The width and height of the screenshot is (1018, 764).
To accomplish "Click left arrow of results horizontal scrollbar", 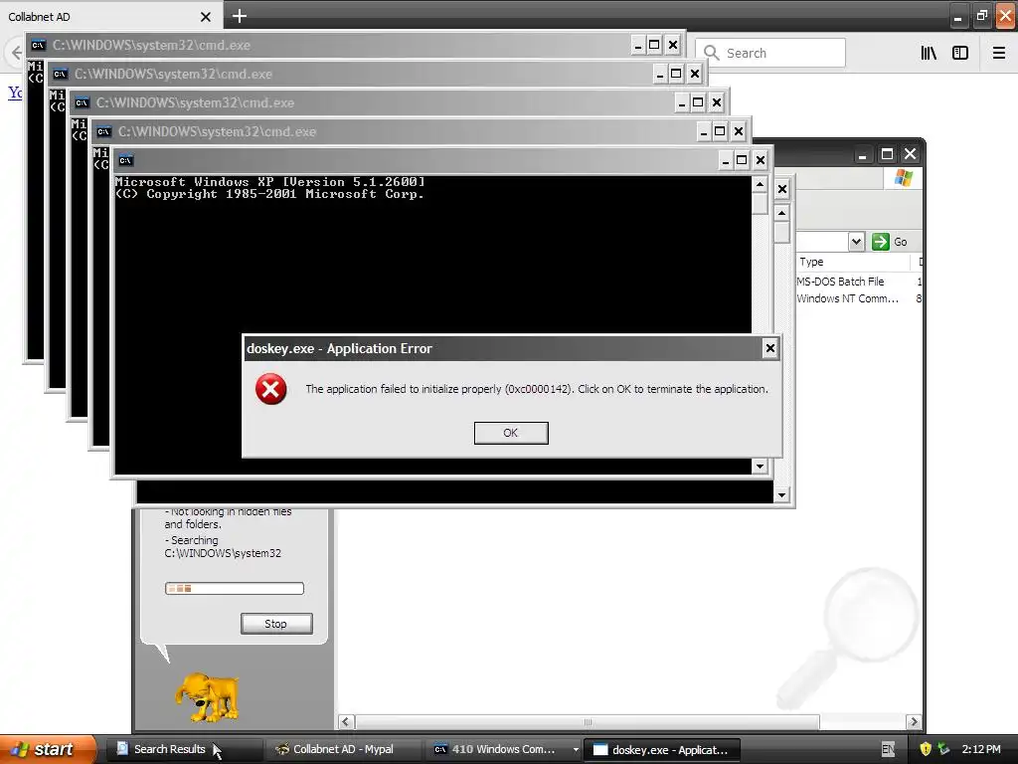I will tap(346, 722).
